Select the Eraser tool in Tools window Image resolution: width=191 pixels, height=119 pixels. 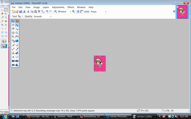pyautogui.click(x=17, y=45)
